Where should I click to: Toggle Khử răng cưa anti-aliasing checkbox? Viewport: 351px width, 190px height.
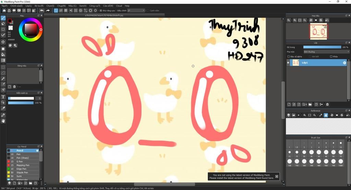click(101, 11)
